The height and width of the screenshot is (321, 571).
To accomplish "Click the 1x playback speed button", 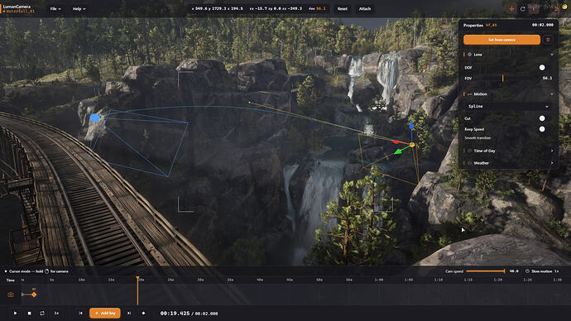I will coord(56,313).
